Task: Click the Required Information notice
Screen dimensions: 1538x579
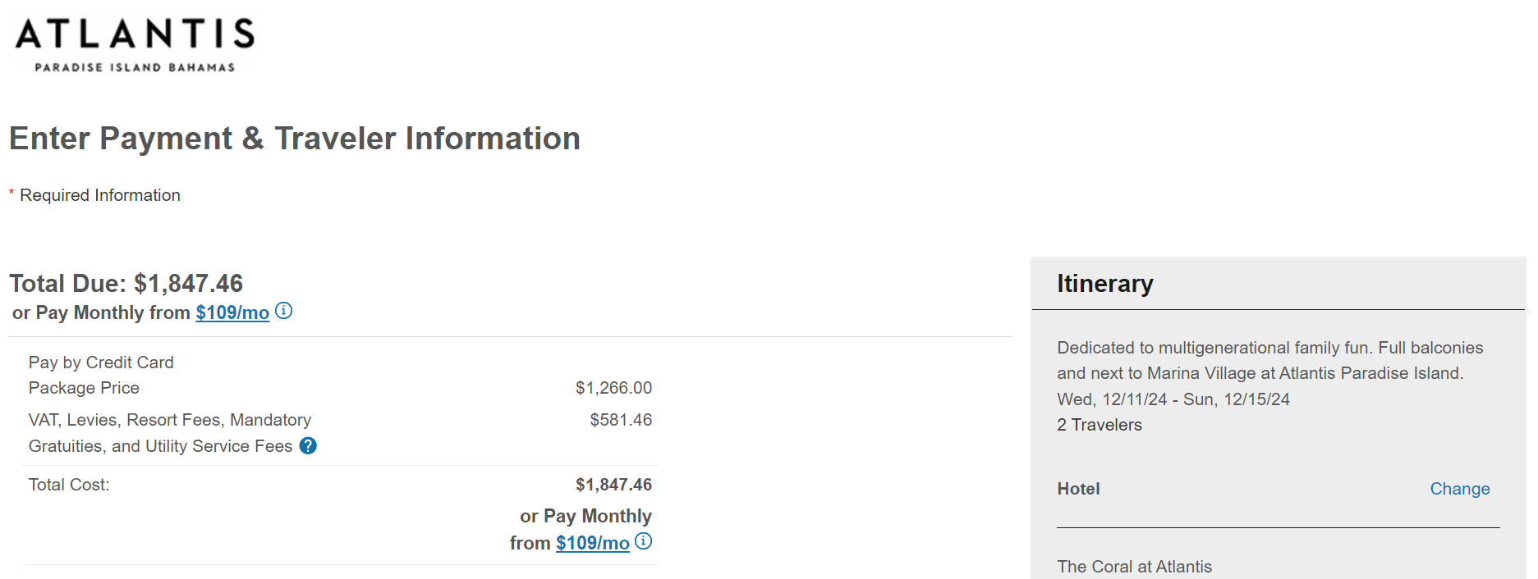Action: point(94,194)
